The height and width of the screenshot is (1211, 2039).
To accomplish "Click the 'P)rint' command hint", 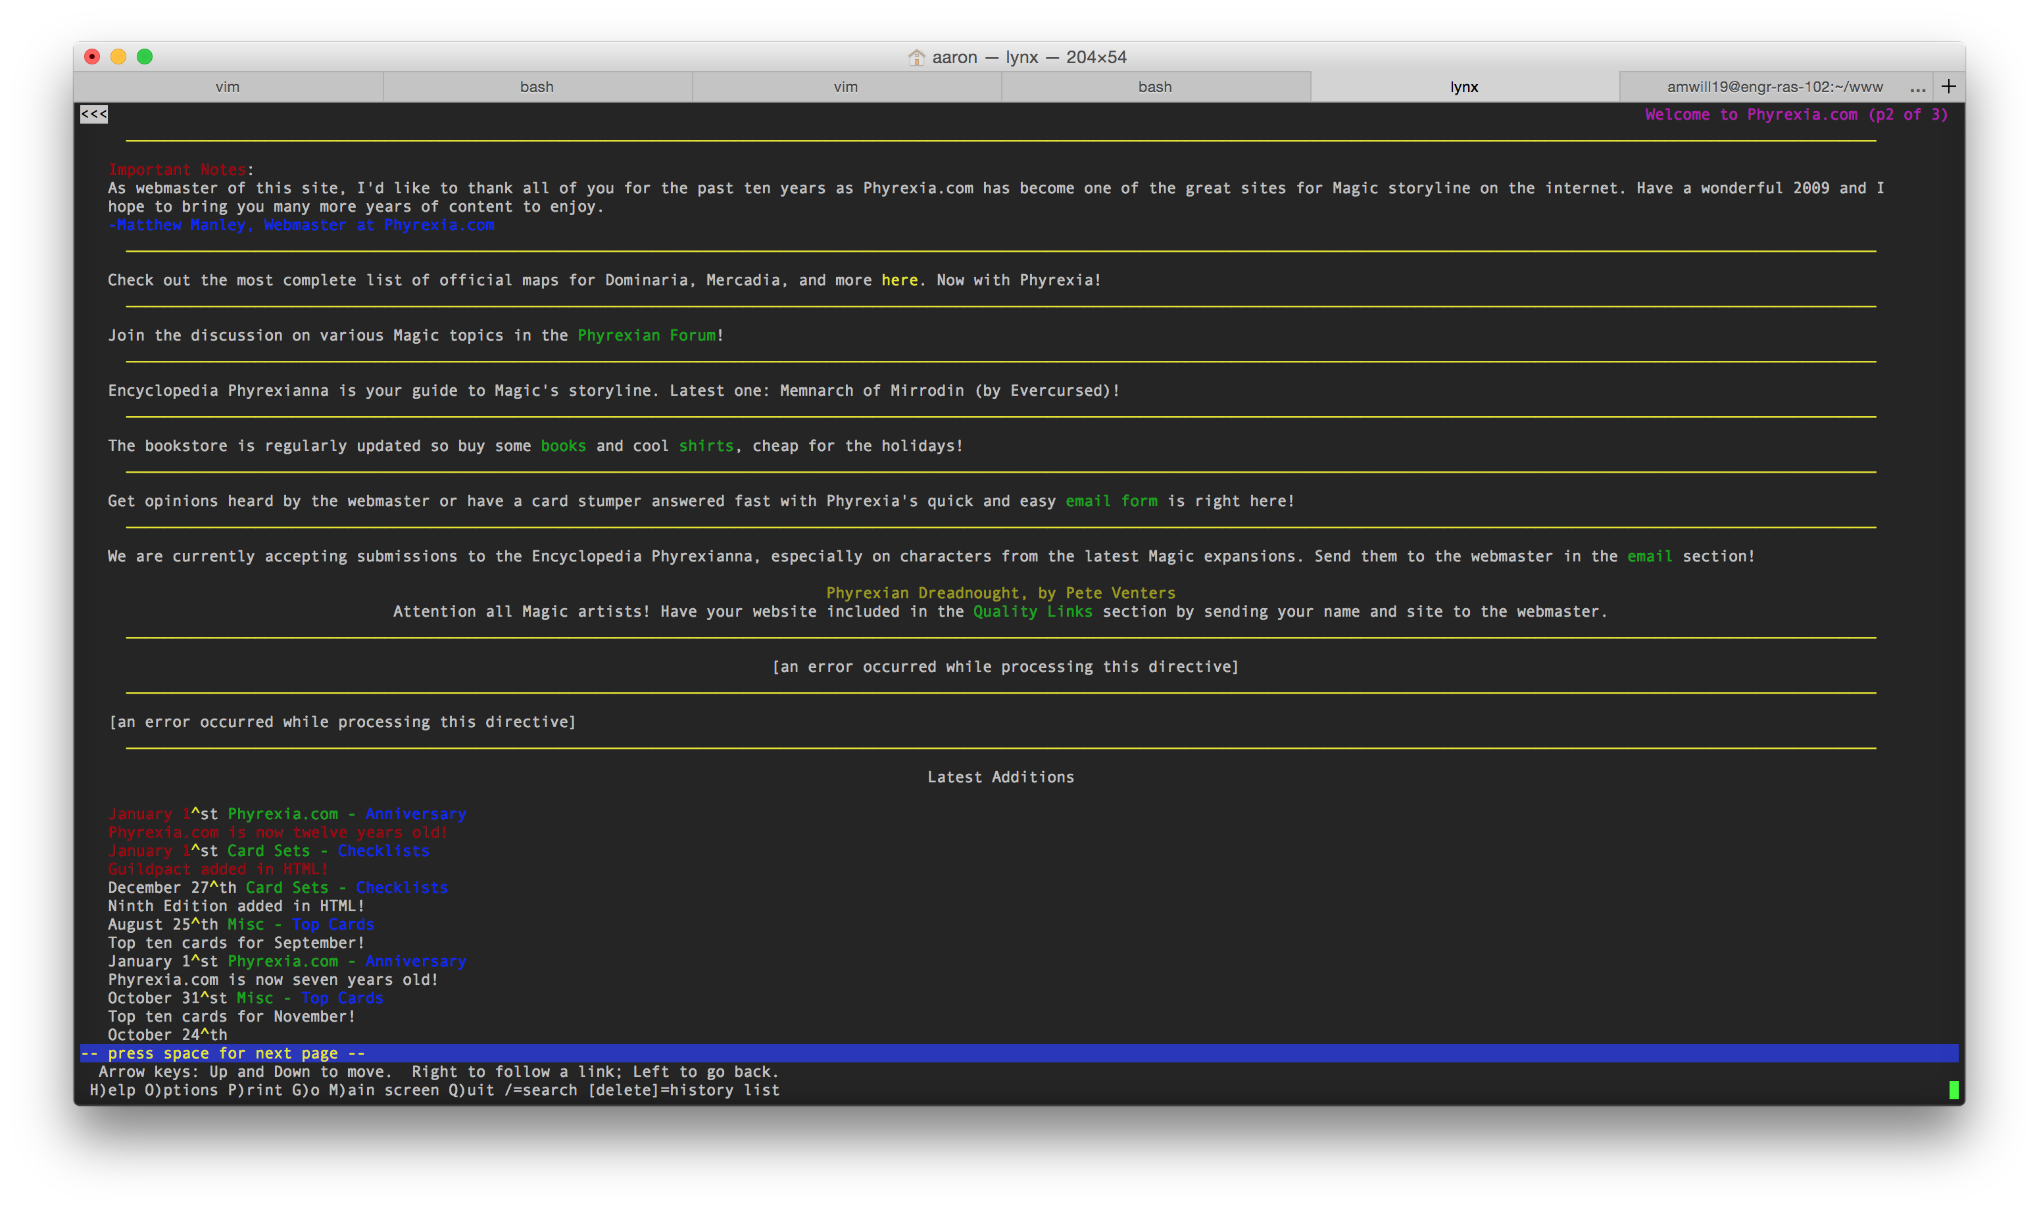I will (255, 1090).
